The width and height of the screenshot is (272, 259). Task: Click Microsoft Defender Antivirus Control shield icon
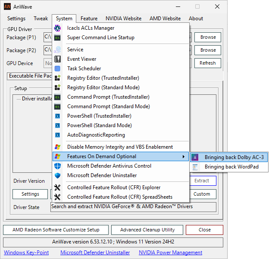pyautogui.click(x=57, y=166)
